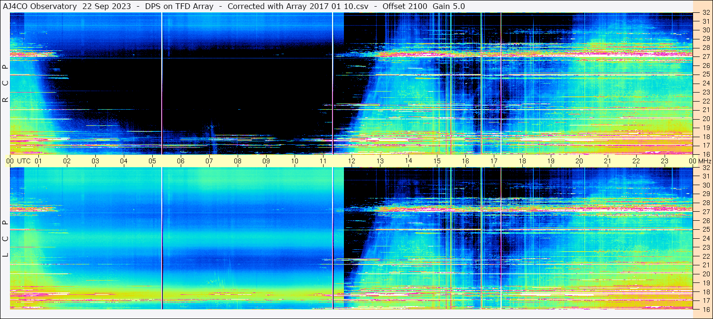Select 25 MHz label on LCP frequency scale
713x319 pixels.
coord(706,230)
